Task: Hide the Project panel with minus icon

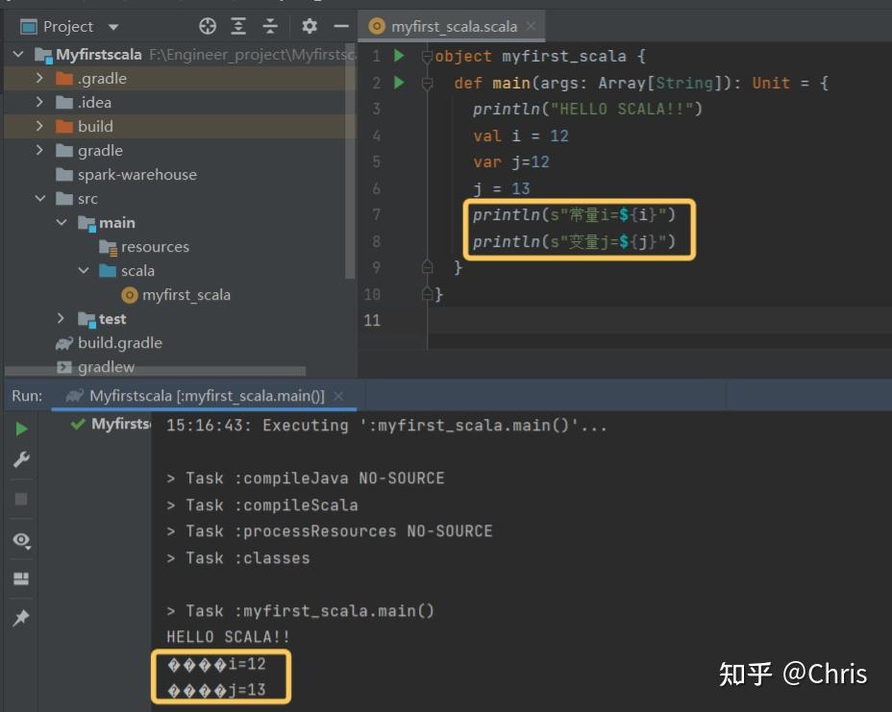Action: pyautogui.click(x=338, y=26)
